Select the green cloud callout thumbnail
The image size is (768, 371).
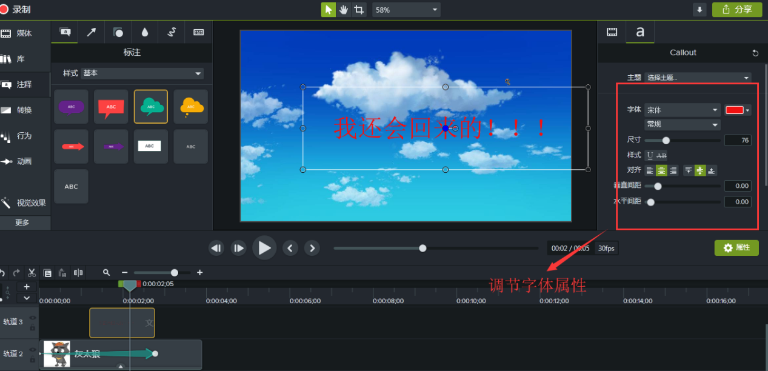tap(151, 107)
